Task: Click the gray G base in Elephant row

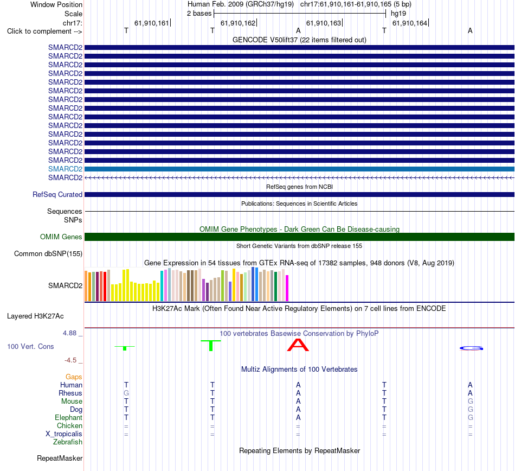Action: [471, 418]
